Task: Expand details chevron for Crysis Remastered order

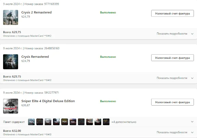Action: pyautogui.click(x=192, y=78)
